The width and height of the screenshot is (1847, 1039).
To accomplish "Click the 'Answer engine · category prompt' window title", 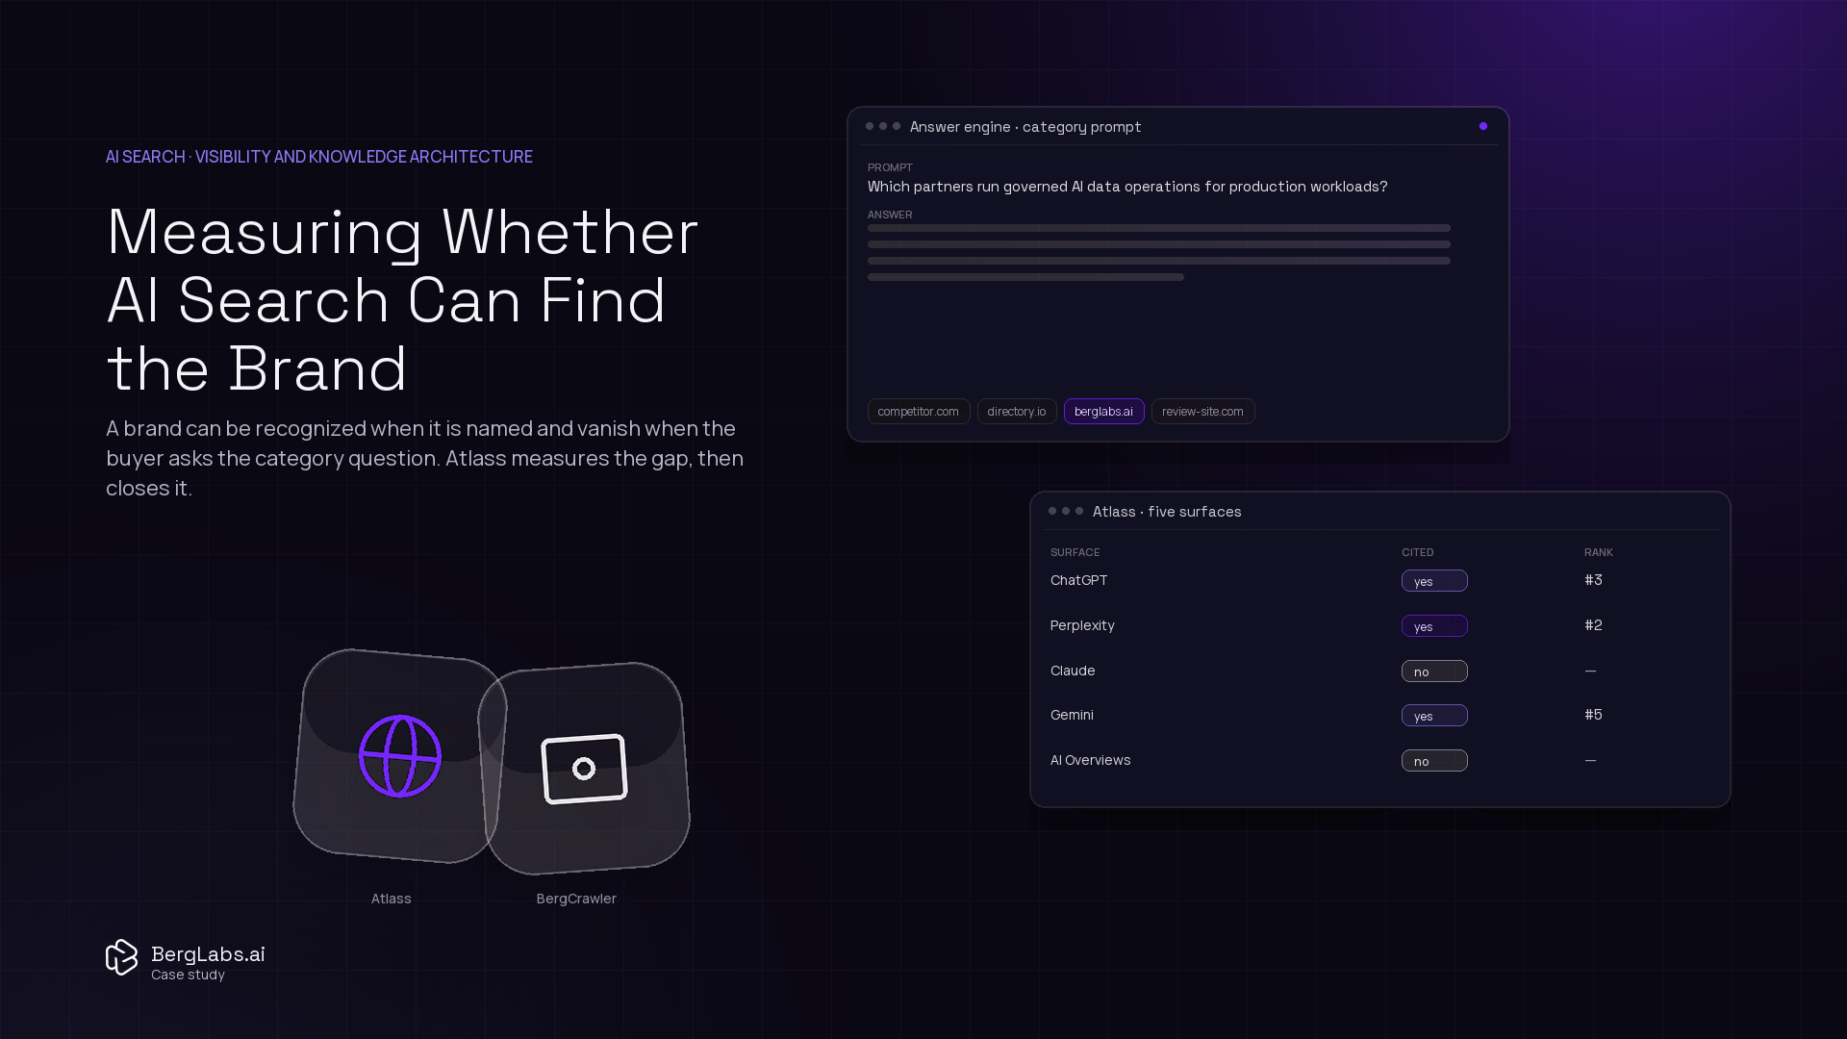I will 1025,127.
